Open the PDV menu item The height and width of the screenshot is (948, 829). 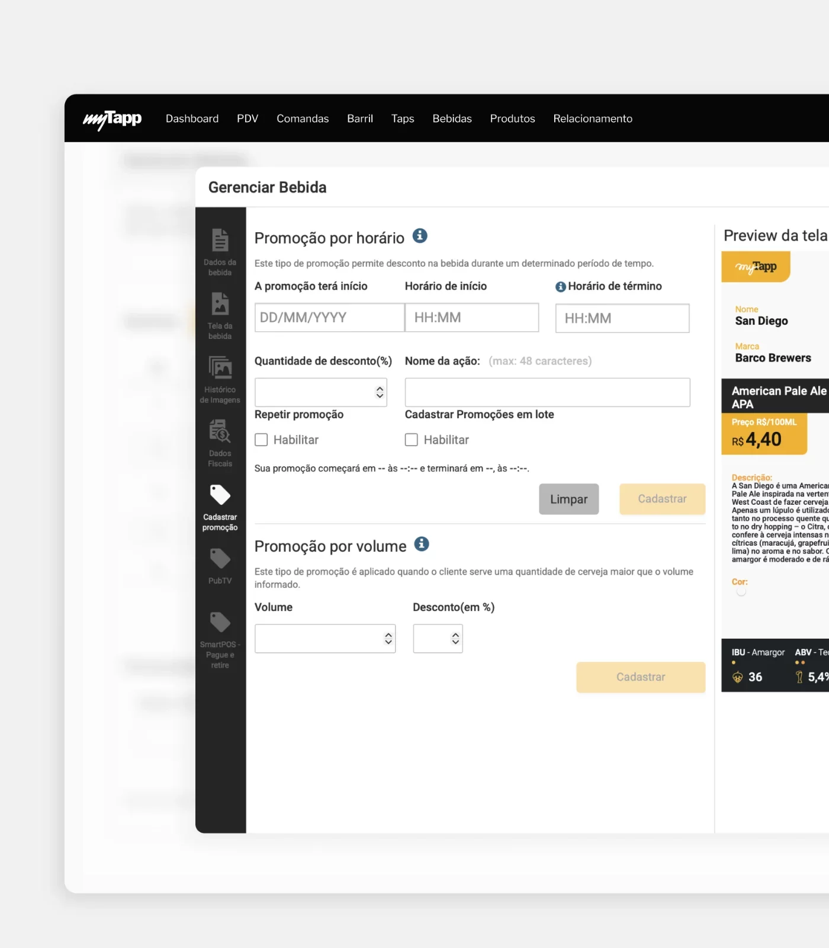[x=248, y=118]
